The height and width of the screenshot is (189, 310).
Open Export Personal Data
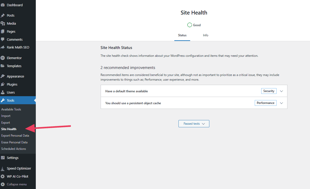point(15,135)
